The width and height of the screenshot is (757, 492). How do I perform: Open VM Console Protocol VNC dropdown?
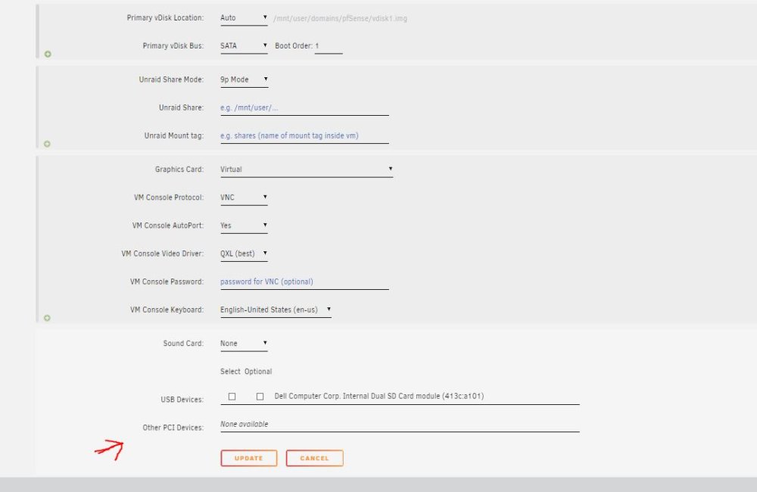[x=244, y=198]
